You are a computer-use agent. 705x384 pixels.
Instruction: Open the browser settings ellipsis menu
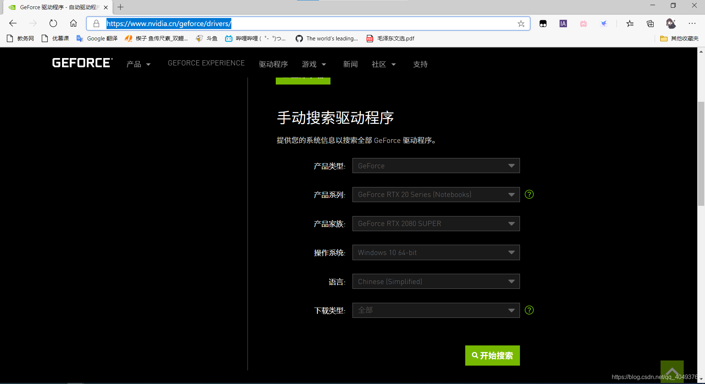(692, 24)
